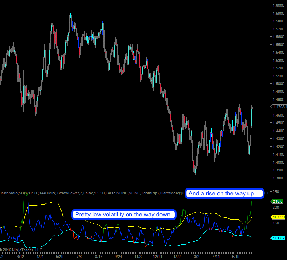Click the 7/8 date label on the time axis
Image resolution: width=287 pixels, height=260 pixels.
[x=79, y=257]
